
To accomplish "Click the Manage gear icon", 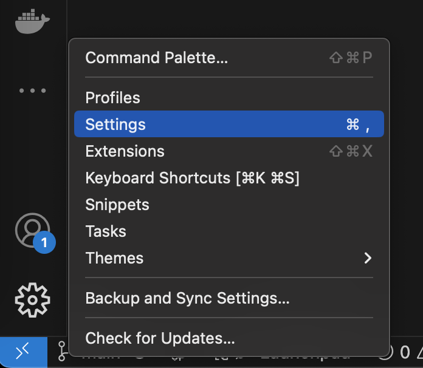I will (x=32, y=299).
